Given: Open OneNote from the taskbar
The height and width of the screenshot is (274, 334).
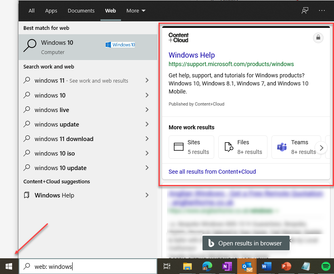Looking at the screenshot, I should [227, 266].
